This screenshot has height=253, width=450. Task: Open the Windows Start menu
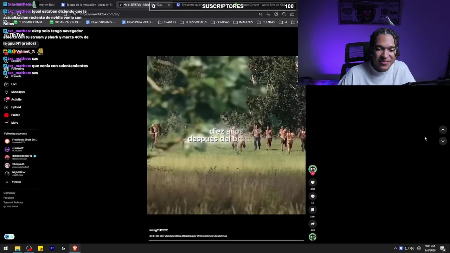(x=6, y=248)
